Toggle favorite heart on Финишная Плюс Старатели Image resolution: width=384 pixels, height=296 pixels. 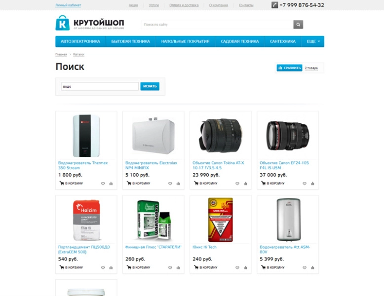coord(170,267)
